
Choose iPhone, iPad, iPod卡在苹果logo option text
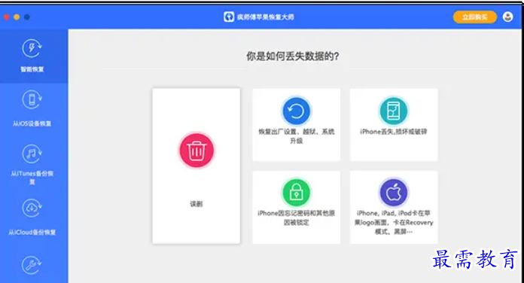[394, 222]
